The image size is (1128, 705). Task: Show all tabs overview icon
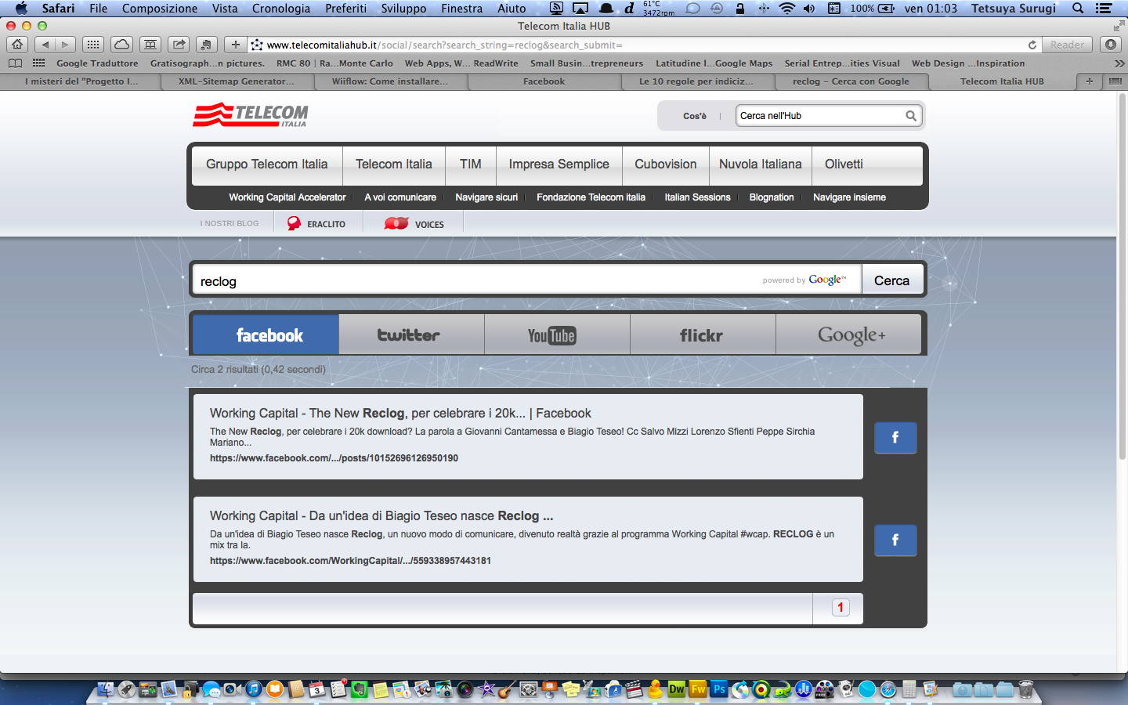(1115, 81)
